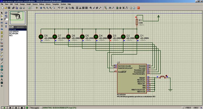
Task: Select the Component mode tool
Action: pyautogui.click(x=2, y=16)
